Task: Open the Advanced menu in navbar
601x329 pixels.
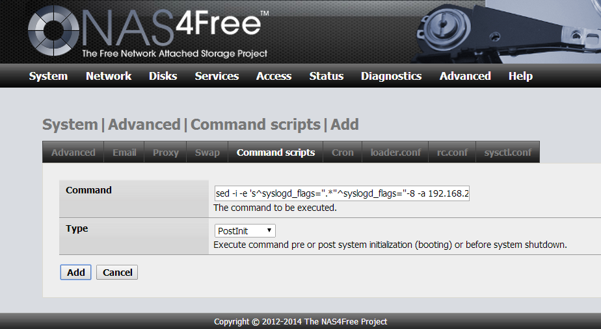Action: click(465, 76)
